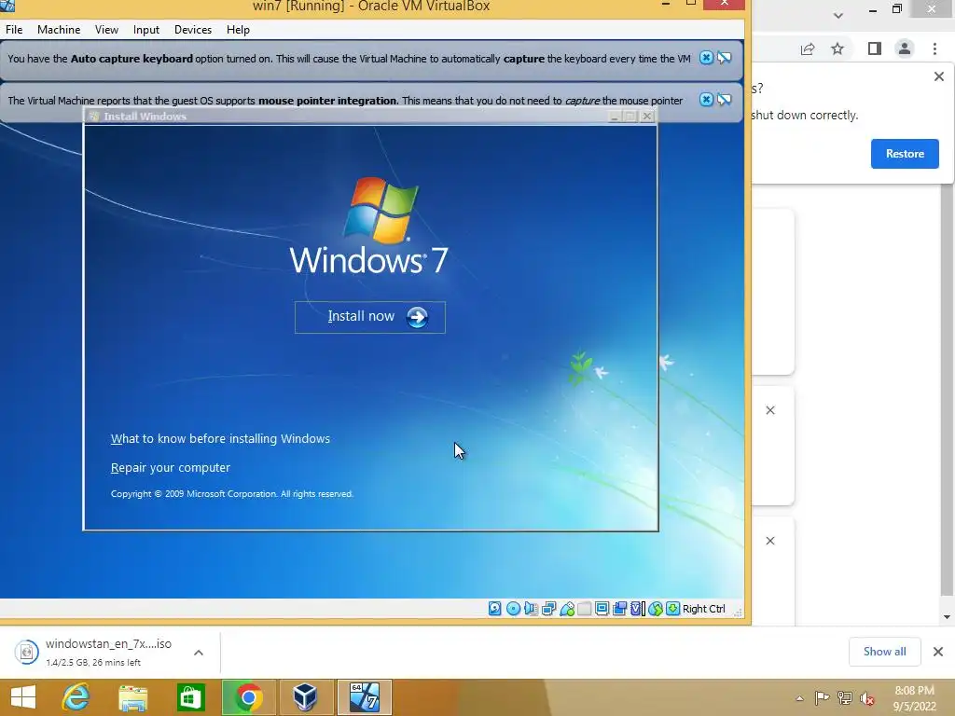Click Repair your computer link

(171, 468)
